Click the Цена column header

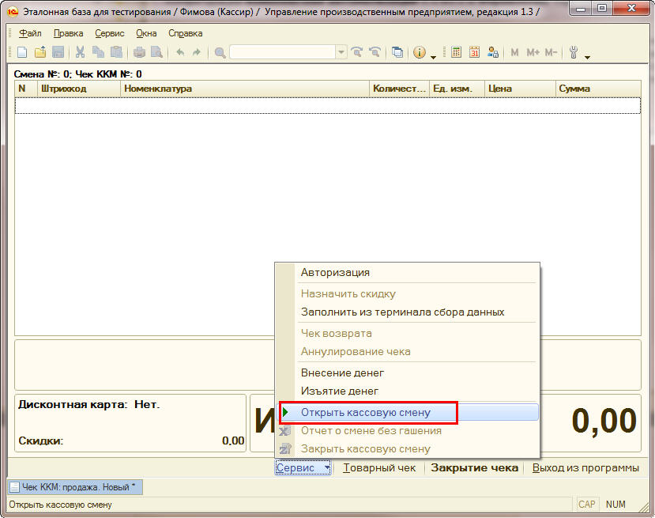click(x=520, y=89)
